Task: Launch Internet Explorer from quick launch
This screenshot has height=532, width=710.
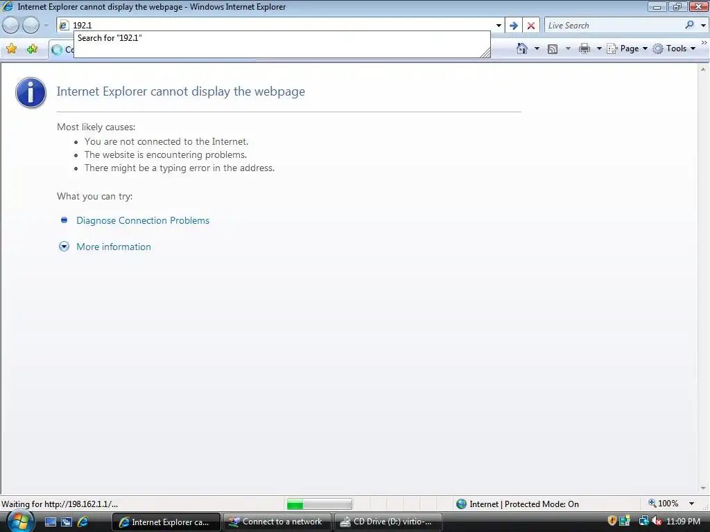Action: click(83, 522)
